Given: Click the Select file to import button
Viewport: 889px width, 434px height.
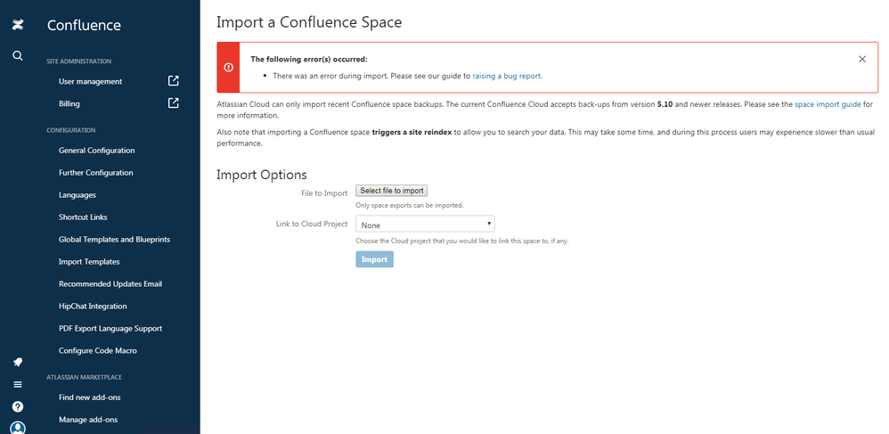Looking at the screenshot, I should point(392,191).
